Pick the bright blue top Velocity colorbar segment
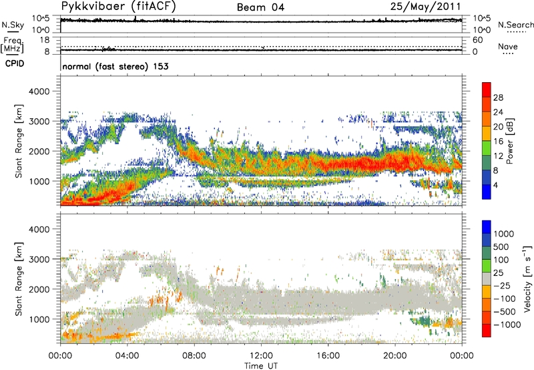Screen dimensions: 534x370 tap(487, 227)
